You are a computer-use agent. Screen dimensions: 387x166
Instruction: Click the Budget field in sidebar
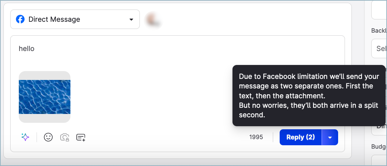[380, 161]
